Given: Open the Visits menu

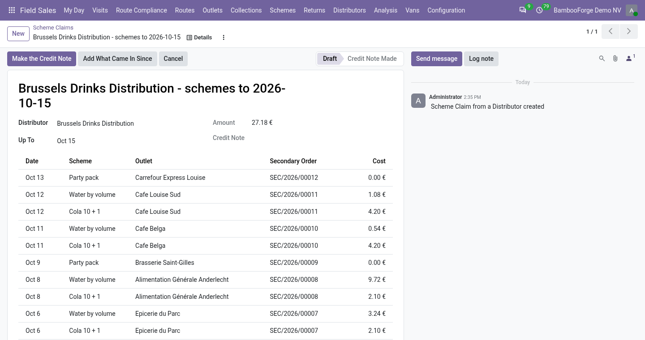Looking at the screenshot, I should (x=100, y=10).
